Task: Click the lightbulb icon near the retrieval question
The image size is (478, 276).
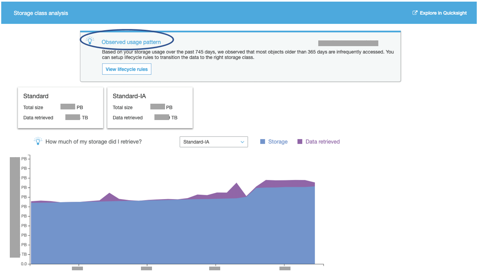Action: pyautogui.click(x=39, y=140)
